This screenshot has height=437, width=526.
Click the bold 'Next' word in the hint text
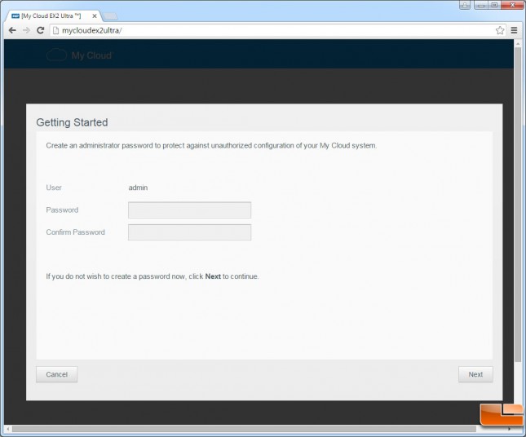(x=213, y=276)
